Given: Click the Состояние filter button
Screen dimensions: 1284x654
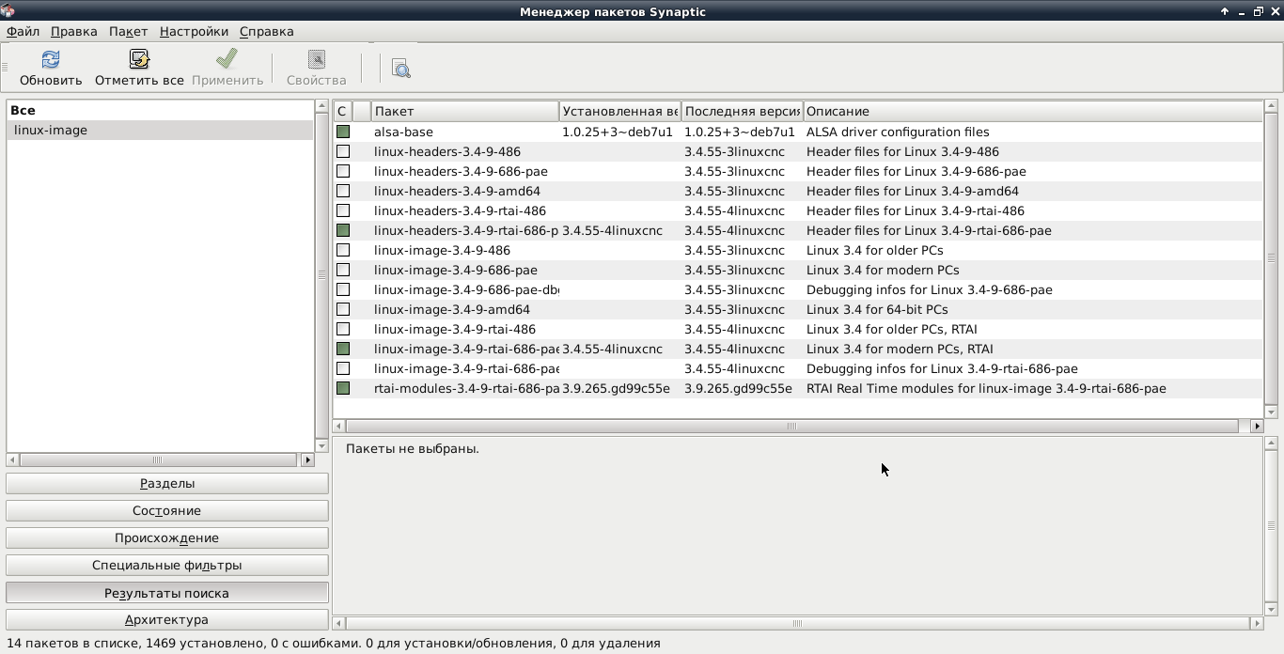Looking at the screenshot, I should coord(167,510).
